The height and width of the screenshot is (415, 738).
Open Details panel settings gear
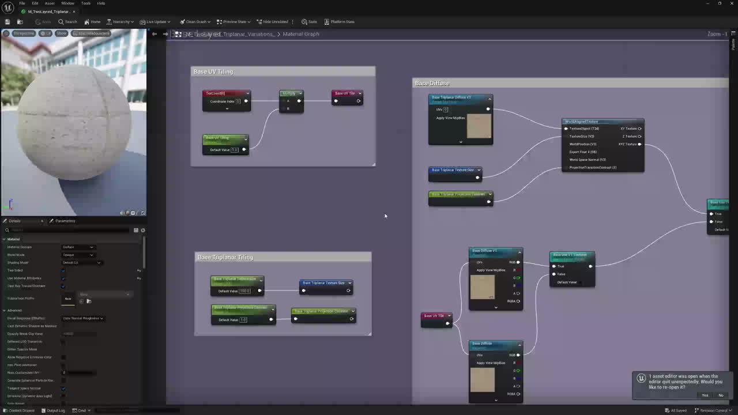[143, 230]
